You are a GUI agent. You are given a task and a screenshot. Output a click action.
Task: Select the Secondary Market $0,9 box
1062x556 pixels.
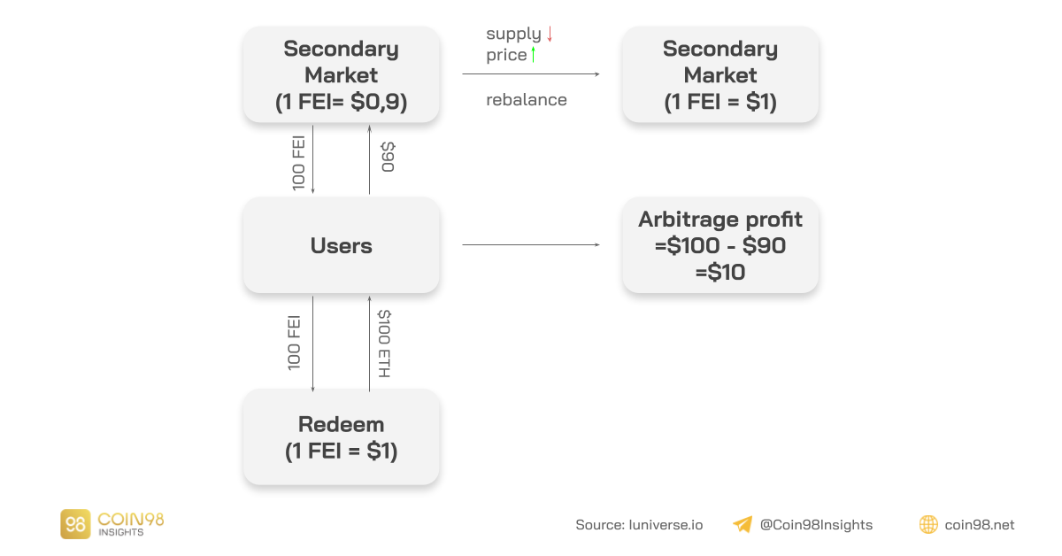341,75
